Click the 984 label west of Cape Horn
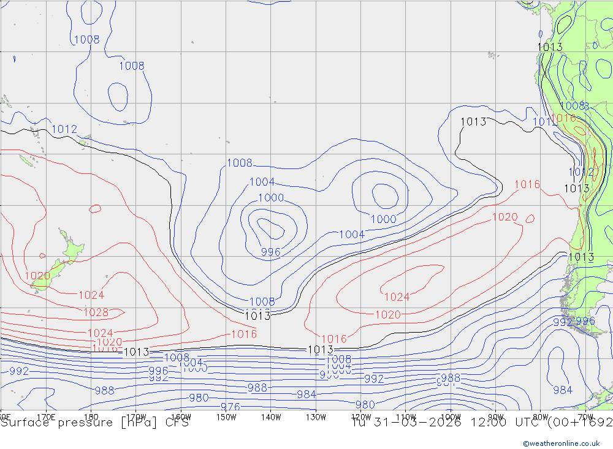Screen dimensions: 613x449 click(563, 390)
